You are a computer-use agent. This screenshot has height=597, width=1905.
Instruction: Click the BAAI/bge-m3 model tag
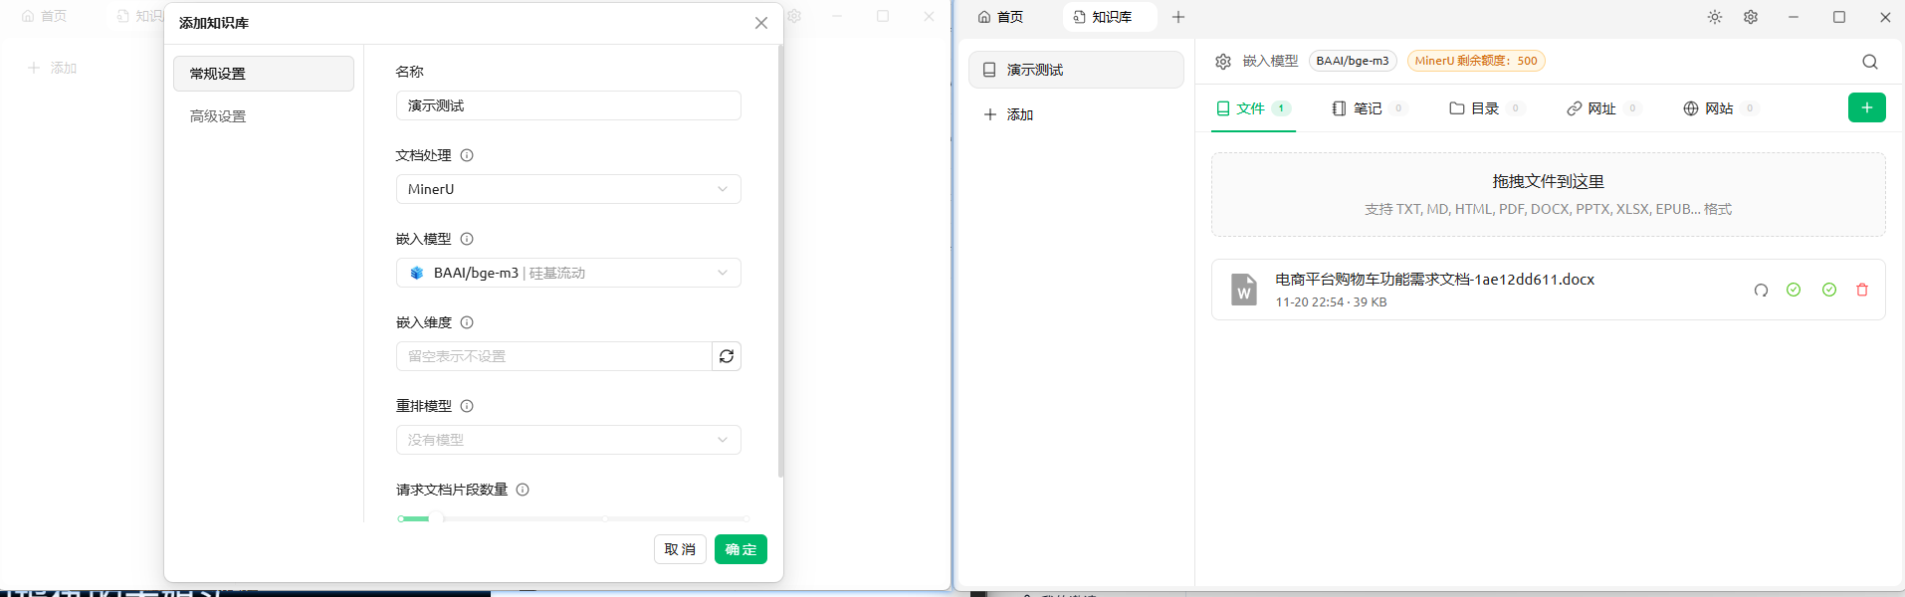click(x=1353, y=61)
